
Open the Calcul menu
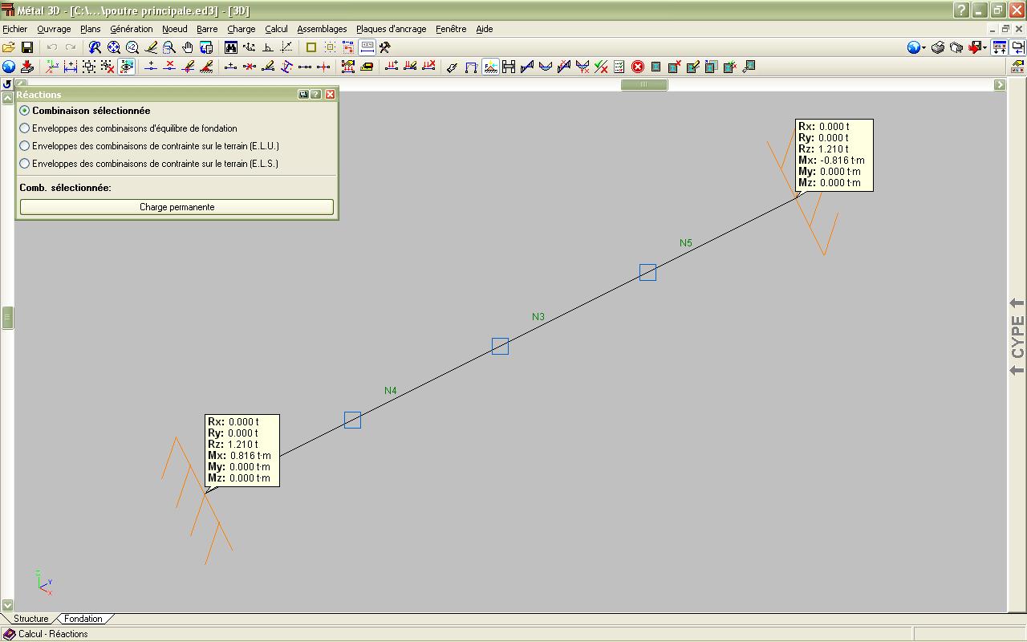pyautogui.click(x=276, y=29)
